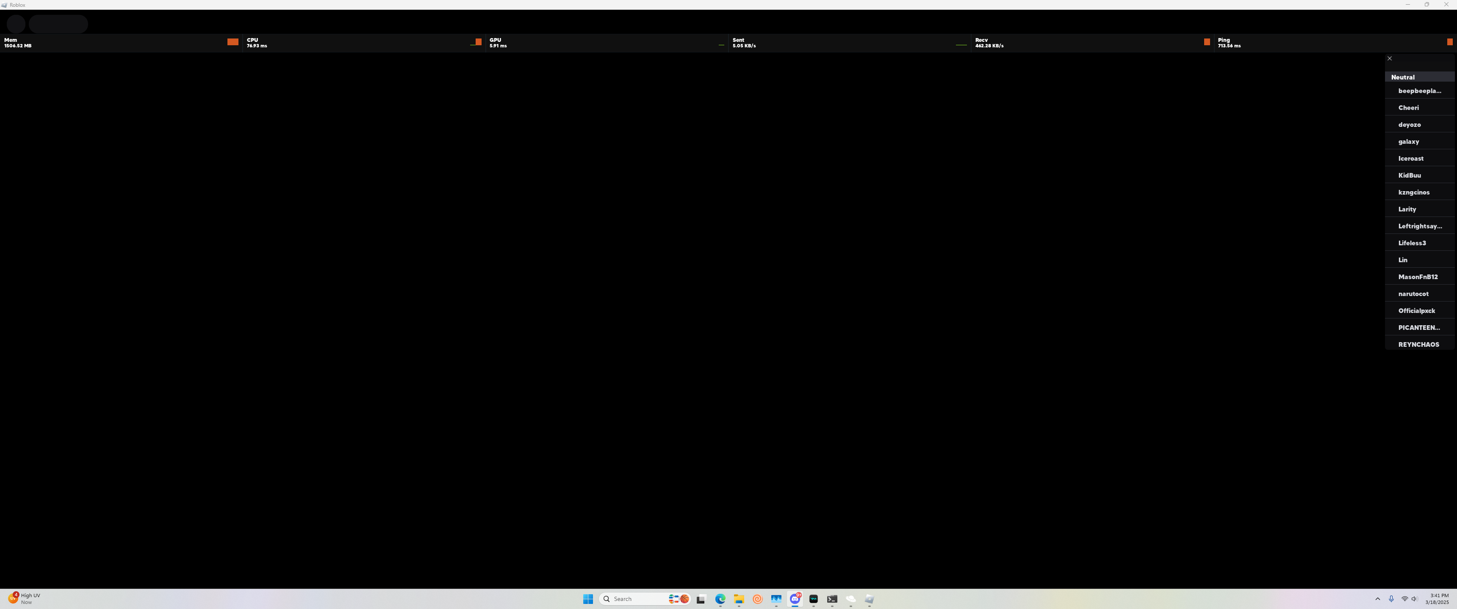
Task: Show hidden system tray icons
Action: [x=1377, y=599]
